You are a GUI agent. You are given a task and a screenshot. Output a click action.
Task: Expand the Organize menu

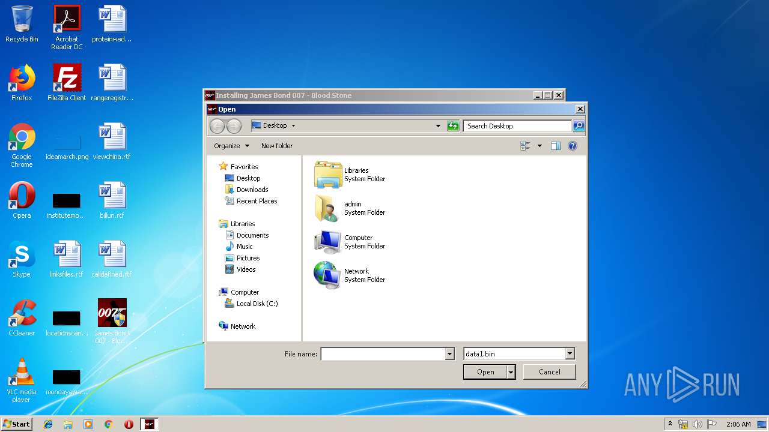coord(231,146)
